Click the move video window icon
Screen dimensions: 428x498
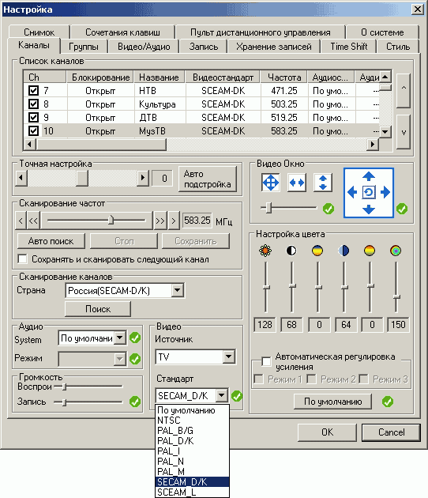coord(270,183)
